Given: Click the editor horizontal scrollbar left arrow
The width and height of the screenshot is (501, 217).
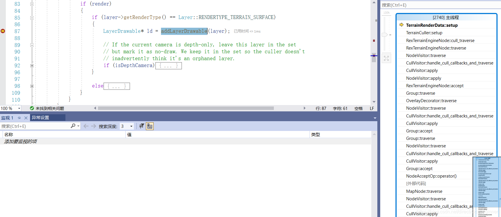Looking at the screenshot, I should 95,108.
